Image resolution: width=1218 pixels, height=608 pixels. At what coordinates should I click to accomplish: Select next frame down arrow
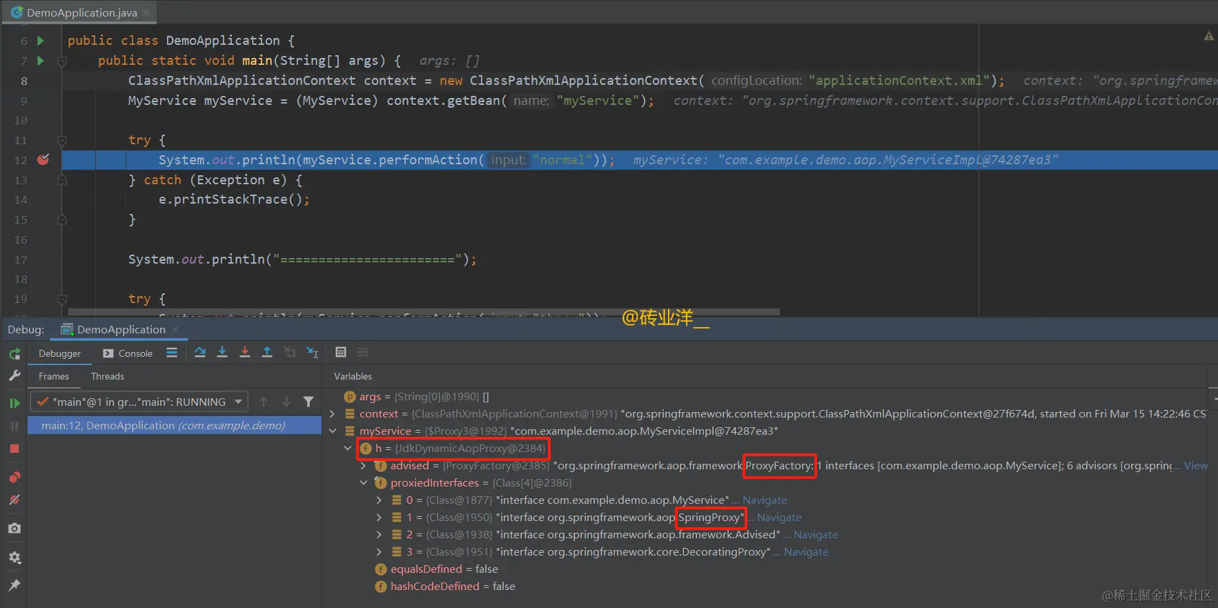[x=286, y=402]
